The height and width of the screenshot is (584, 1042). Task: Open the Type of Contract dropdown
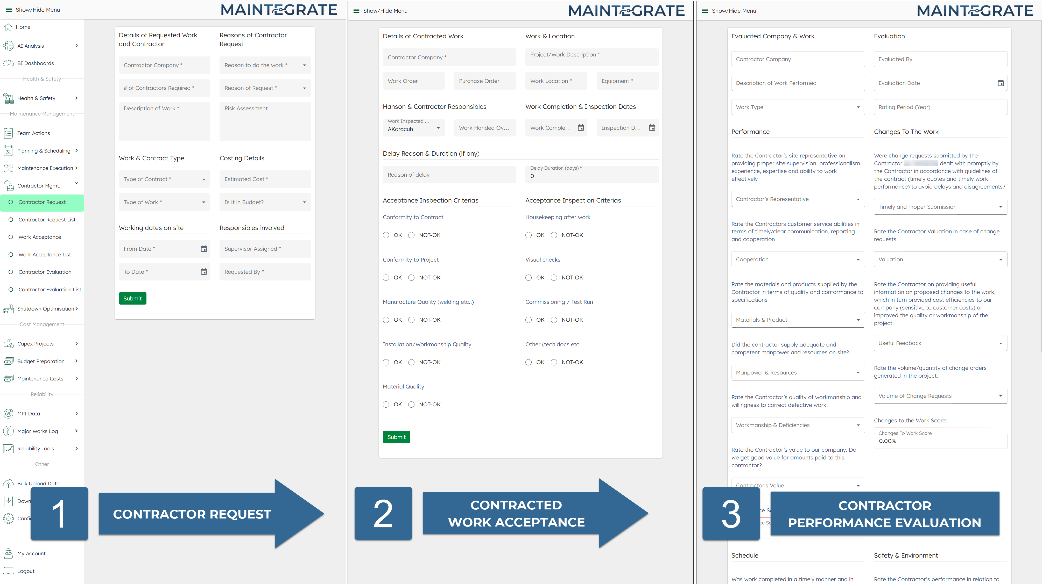pyautogui.click(x=164, y=179)
